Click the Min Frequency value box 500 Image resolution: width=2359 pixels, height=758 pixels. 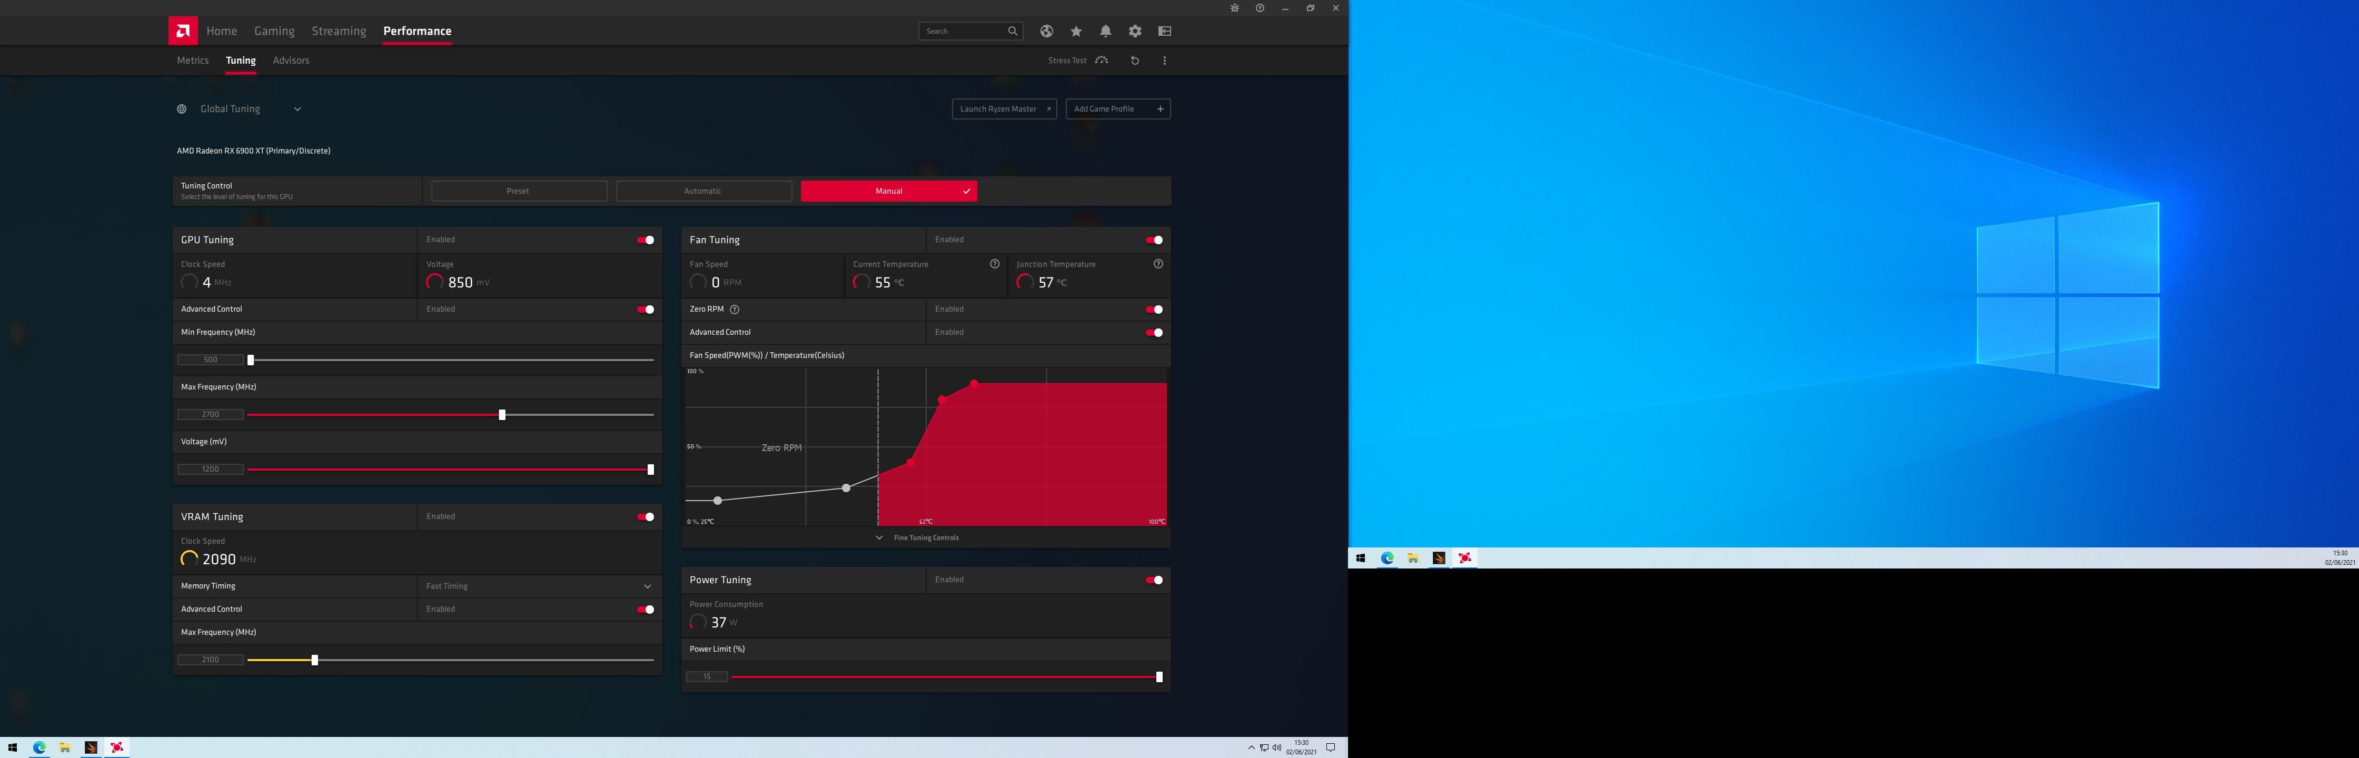(x=211, y=360)
